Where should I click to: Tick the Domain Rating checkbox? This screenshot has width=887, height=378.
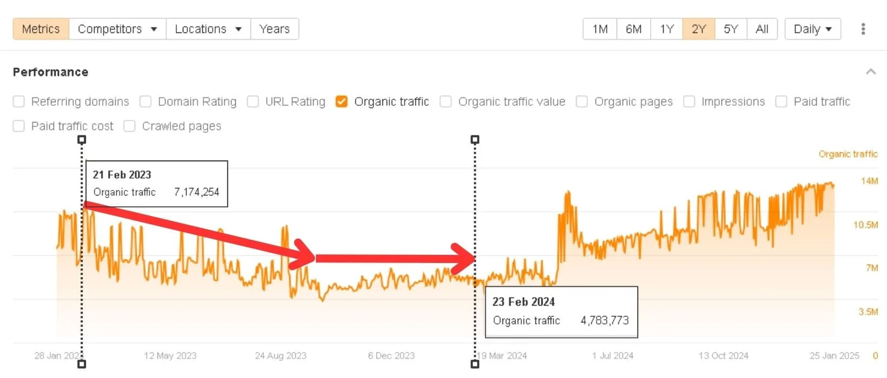point(145,102)
